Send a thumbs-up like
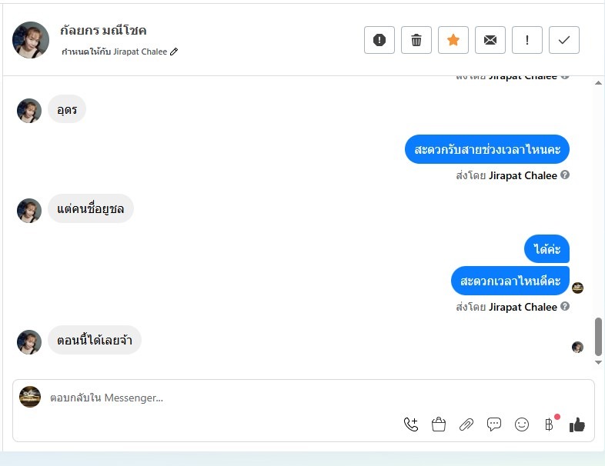This screenshot has width=605, height=466. coord(577,424)
